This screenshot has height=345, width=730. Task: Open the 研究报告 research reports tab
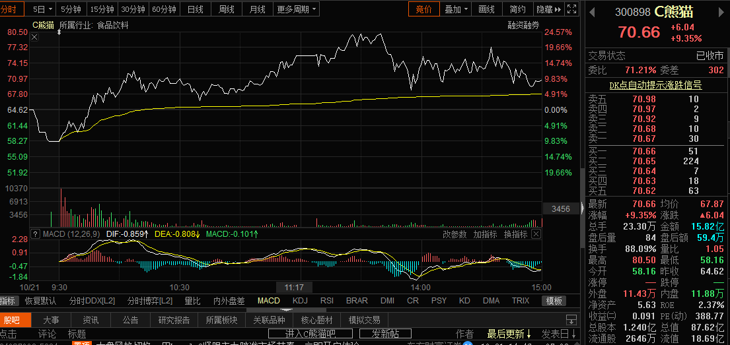174,320
